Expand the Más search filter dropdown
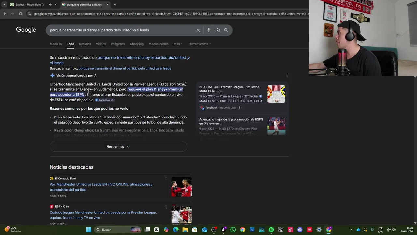The height and width of the screenshot is (235, 417). click(x=178, y=44)
